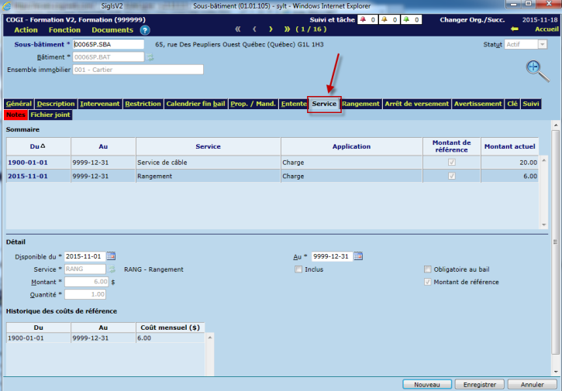Jump to the first record
Viewport: 562px width, 391px height.
[x=239, y=29]
